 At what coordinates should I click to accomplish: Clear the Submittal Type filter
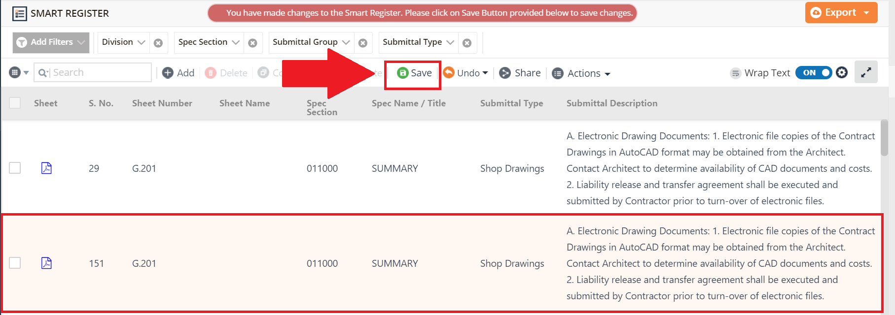pos(467,43)
